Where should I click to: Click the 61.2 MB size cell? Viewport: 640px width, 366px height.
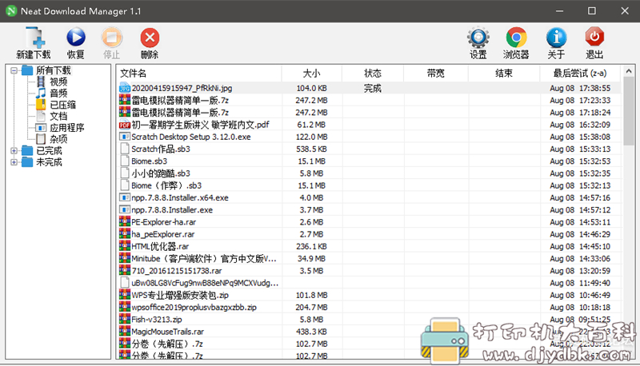[311, 125]
